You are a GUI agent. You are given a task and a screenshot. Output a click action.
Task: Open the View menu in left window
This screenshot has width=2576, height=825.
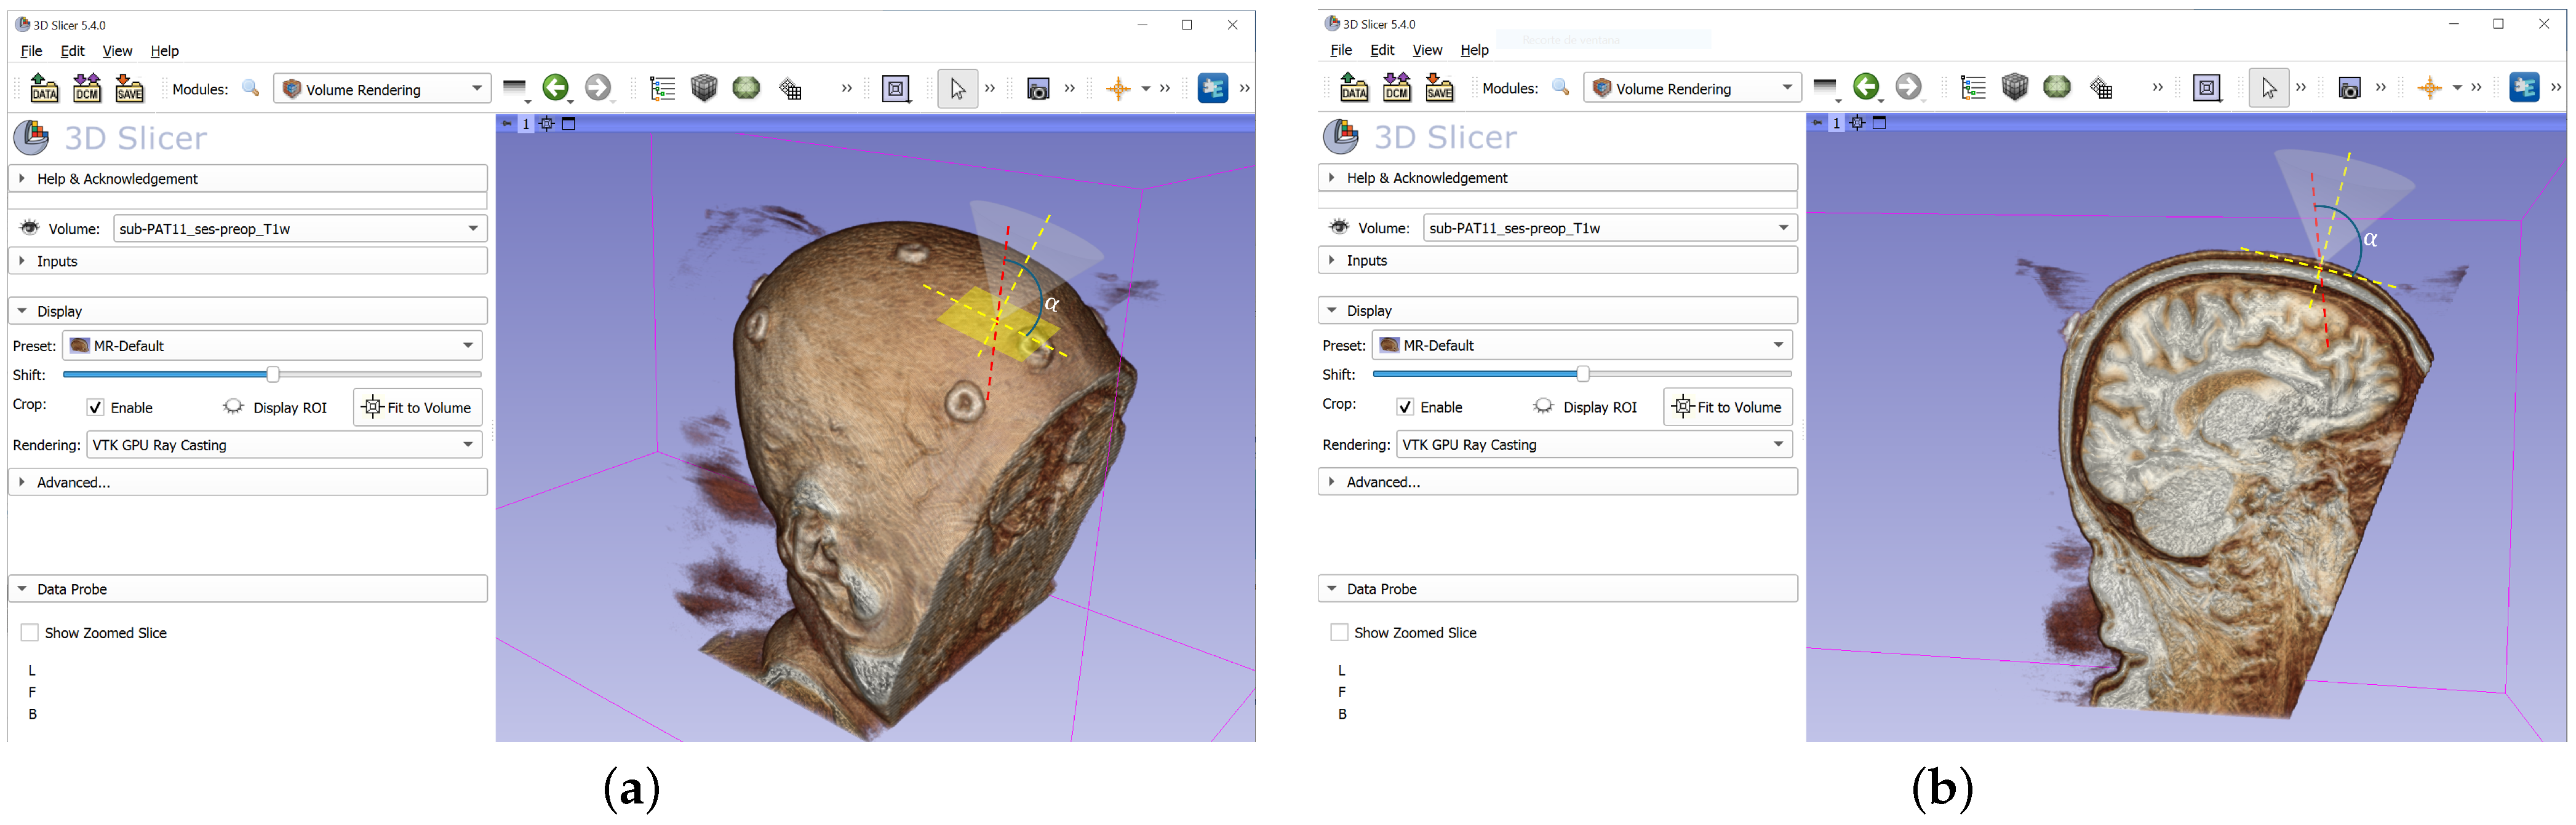click(117, 51)
